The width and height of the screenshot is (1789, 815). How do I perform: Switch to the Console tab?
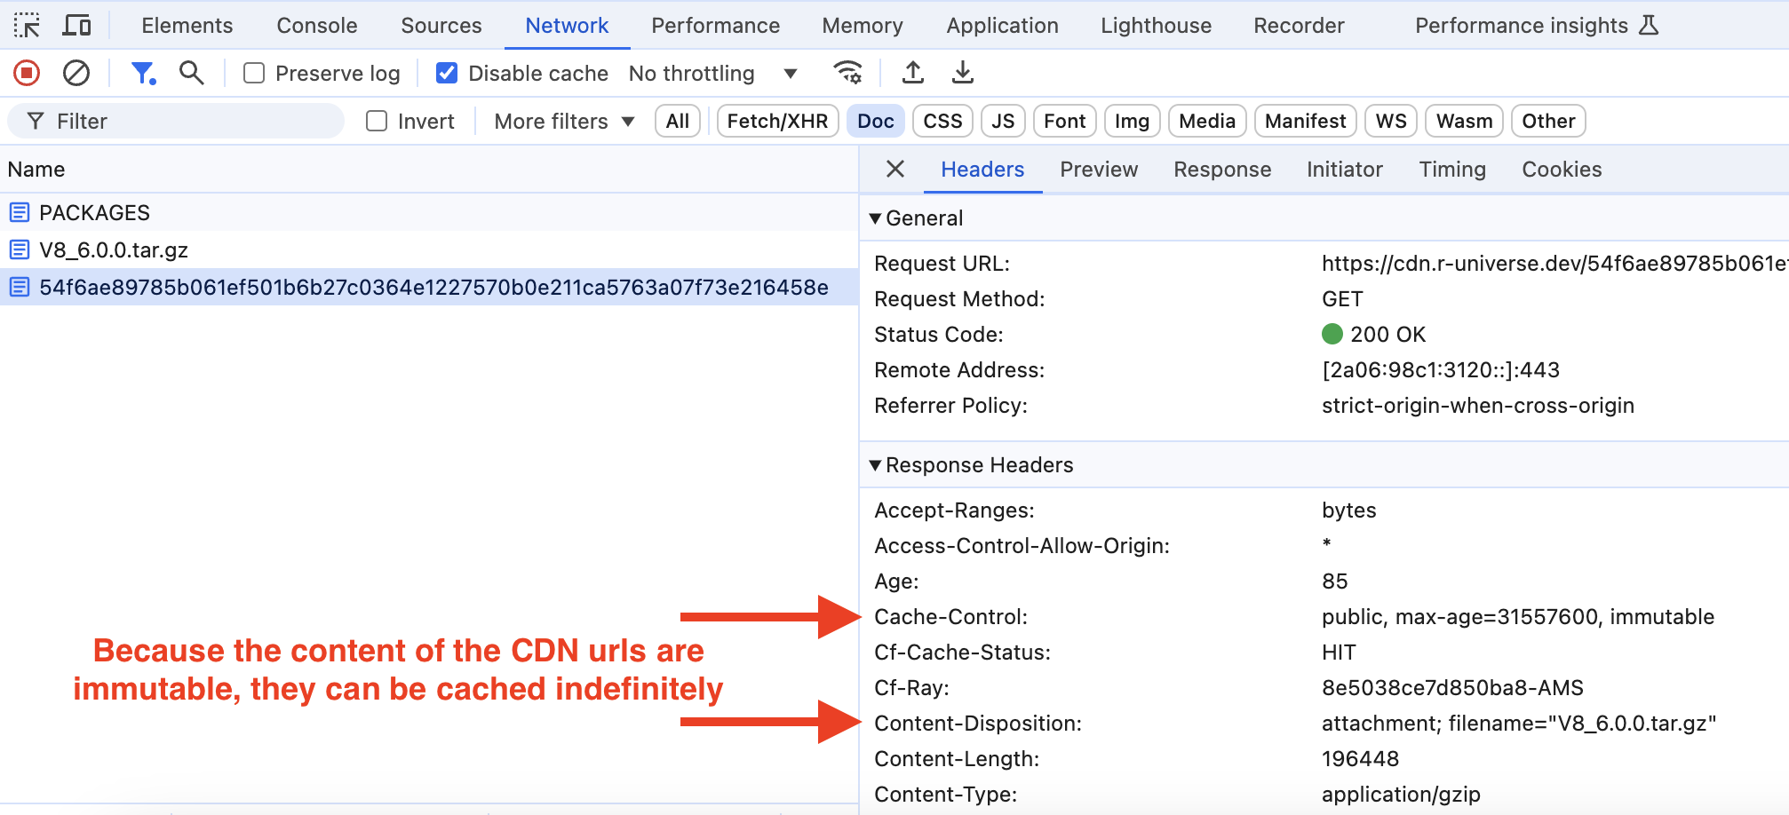(316, 25)
